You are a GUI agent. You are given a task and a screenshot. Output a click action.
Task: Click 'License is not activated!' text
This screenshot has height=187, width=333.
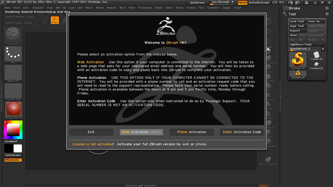(93, 144)
